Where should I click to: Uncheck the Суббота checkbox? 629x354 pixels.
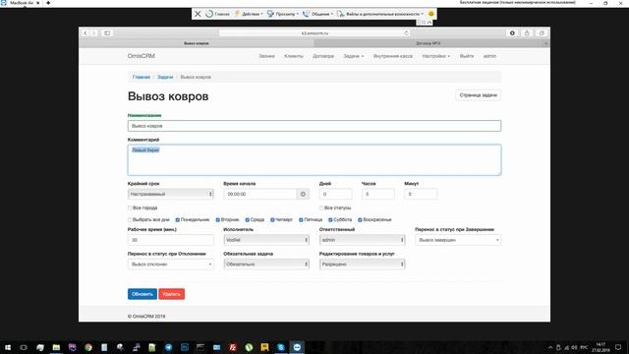[x=330, y=220]
